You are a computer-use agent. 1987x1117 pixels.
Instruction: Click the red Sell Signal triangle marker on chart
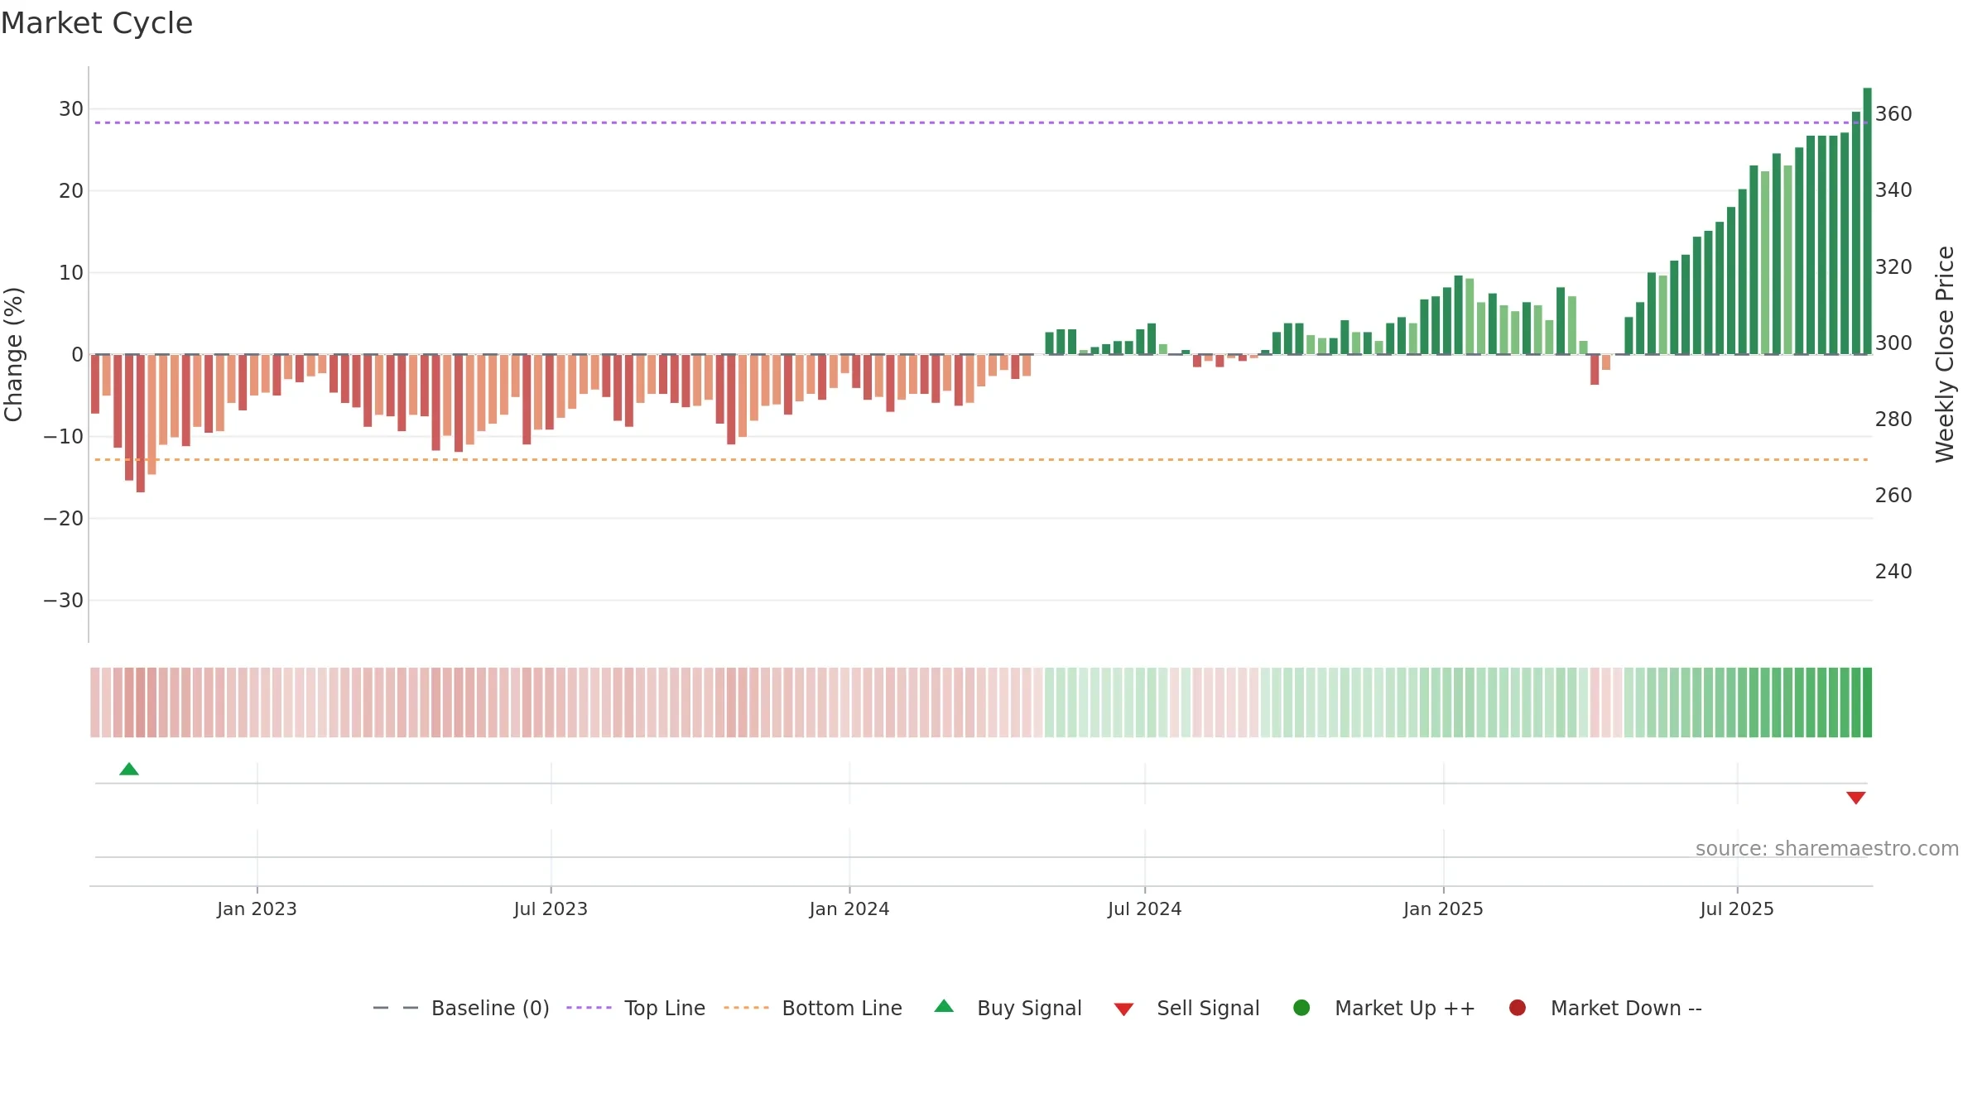point(1855,798)
